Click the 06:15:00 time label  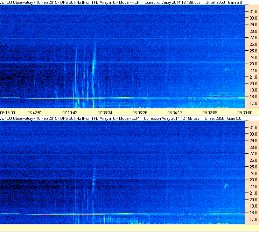8,113
